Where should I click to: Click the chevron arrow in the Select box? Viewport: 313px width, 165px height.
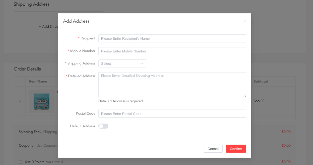tap(142, 63)
